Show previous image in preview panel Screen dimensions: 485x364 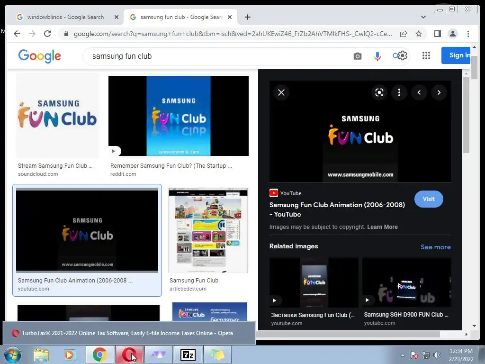pos(419,92)
